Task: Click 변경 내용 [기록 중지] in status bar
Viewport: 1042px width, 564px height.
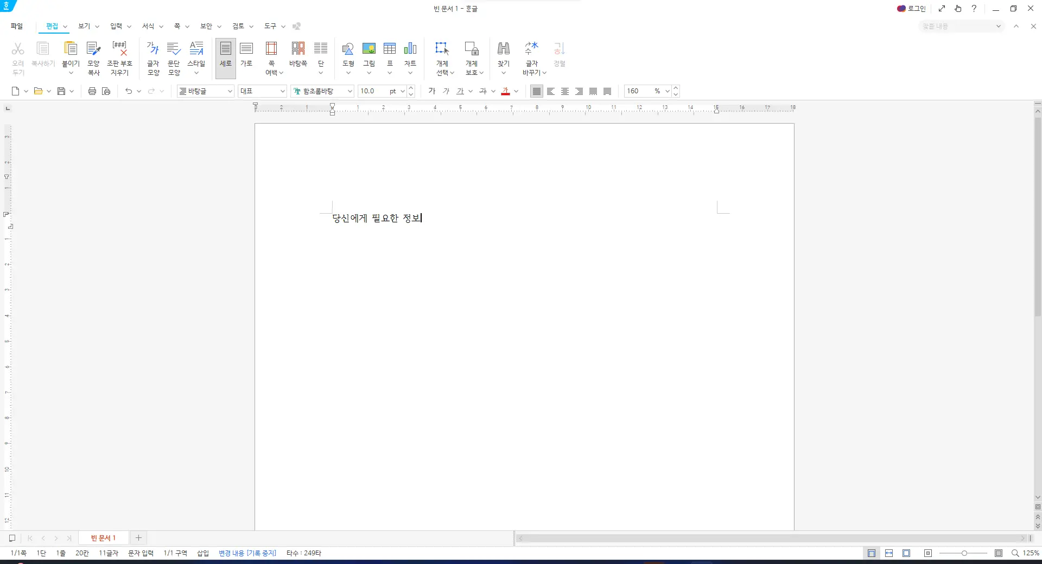Action: click(x=246, y=553)
